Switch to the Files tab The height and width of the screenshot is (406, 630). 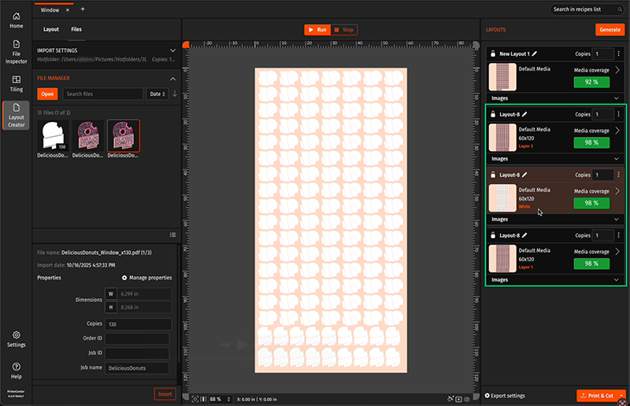click(76, 29)
